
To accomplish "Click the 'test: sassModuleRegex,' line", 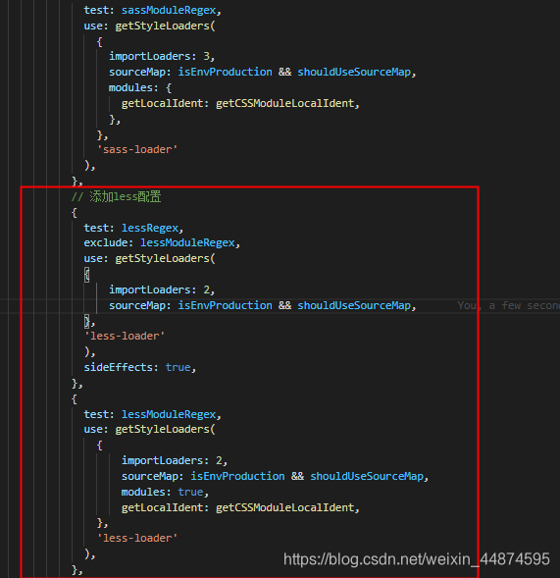I will (152, 11).
